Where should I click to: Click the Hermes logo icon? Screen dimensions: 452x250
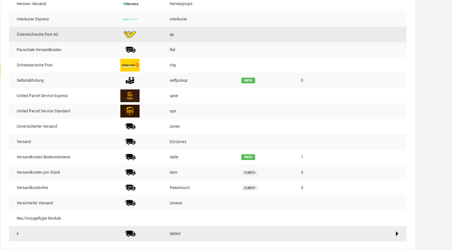(x=130, y=4)
